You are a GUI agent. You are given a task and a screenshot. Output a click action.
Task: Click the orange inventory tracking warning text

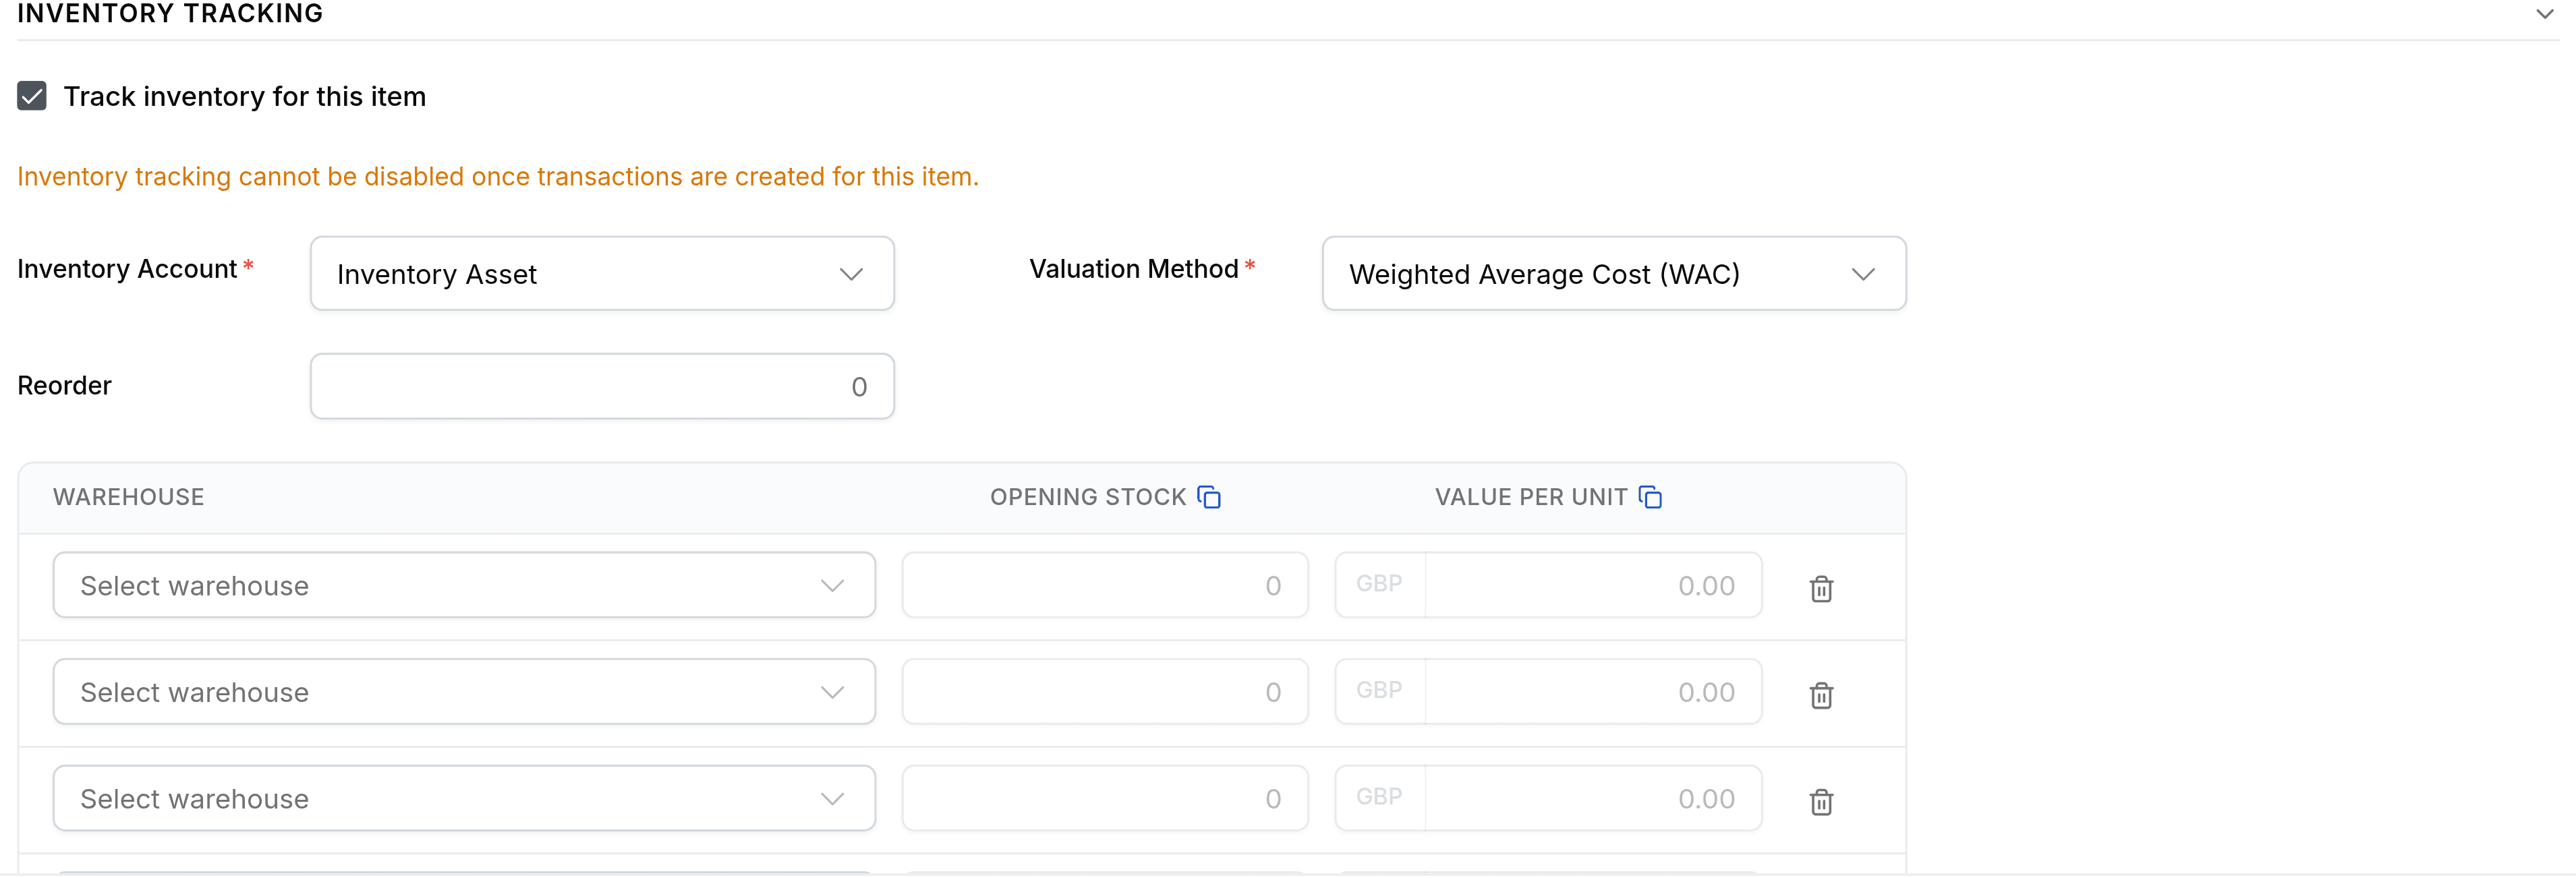pyautogui.click(x=498, y=177)
